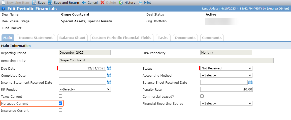Check the Insurance Current checkbox

pos(60,110)
